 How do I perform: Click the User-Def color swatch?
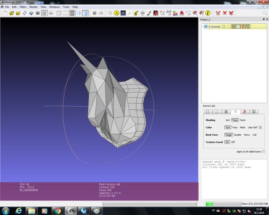click(x=260, y=127)
